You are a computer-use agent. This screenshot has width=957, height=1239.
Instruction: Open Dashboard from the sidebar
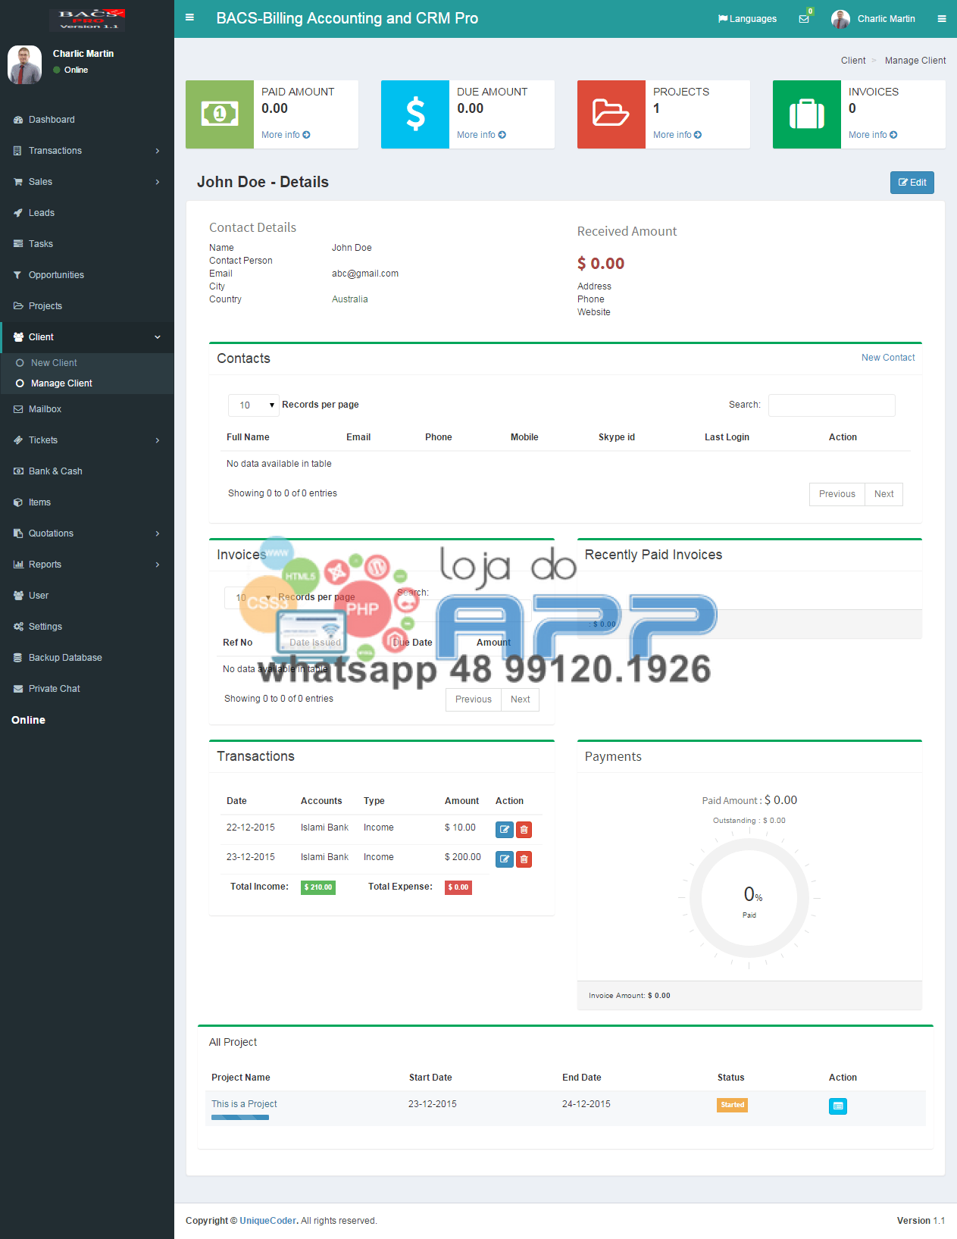(52, 120)
